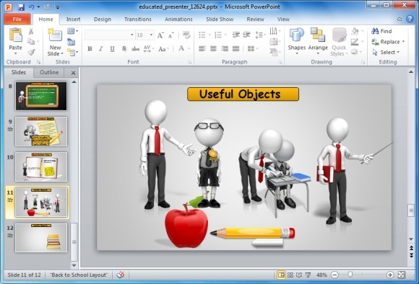419x284 pixels.
Task: Open the Review ribbon tab
Action: 255,19
